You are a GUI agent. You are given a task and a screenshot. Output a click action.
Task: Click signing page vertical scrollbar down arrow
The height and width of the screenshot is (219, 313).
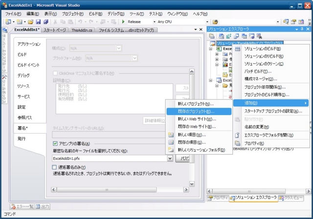coord(192,184)
